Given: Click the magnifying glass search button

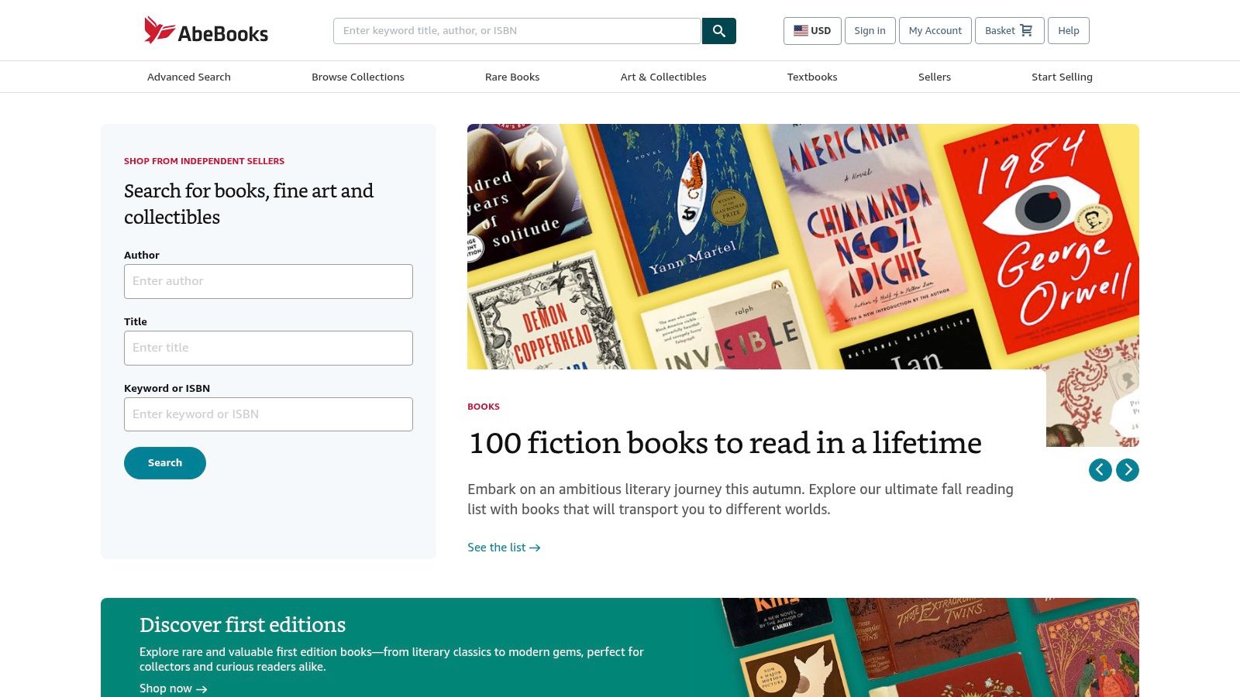Looking at the screenshot, I should (x=718, y=31).
